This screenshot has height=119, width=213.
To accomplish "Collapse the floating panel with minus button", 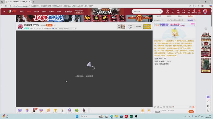I will (206, 29).
